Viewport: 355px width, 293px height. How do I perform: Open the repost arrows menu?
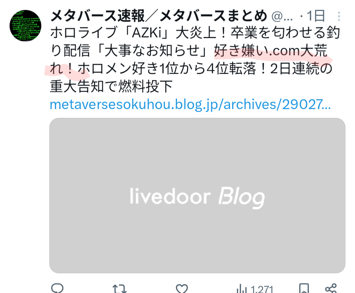pyautogui.click(x=119, y=289)
